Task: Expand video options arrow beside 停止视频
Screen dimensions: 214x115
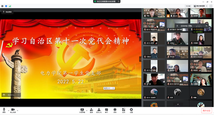Action: coord(17,111)
